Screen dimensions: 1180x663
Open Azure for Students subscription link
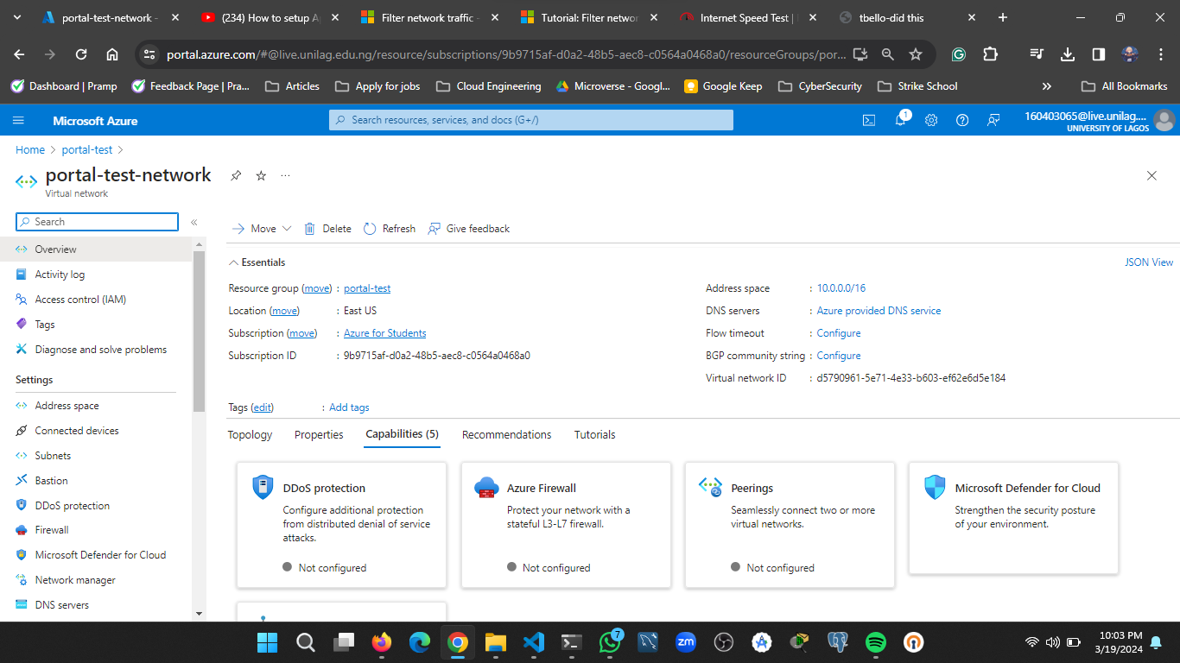coord(384,333)
